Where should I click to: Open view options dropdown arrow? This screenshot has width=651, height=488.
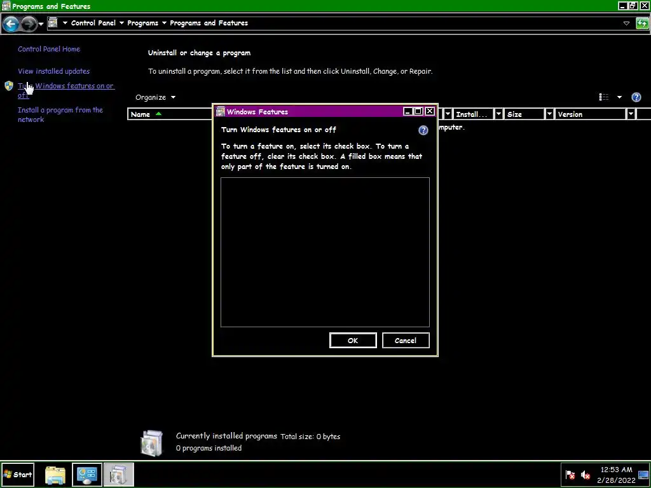[619, 97]
